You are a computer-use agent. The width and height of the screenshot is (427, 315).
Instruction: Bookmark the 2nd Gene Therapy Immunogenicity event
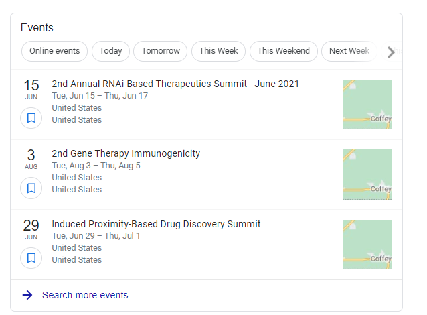click(x=31, y=188)
